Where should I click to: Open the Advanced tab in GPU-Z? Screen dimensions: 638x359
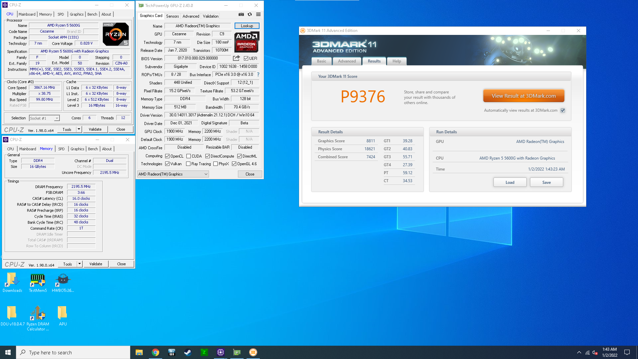(x=191, y=16)
